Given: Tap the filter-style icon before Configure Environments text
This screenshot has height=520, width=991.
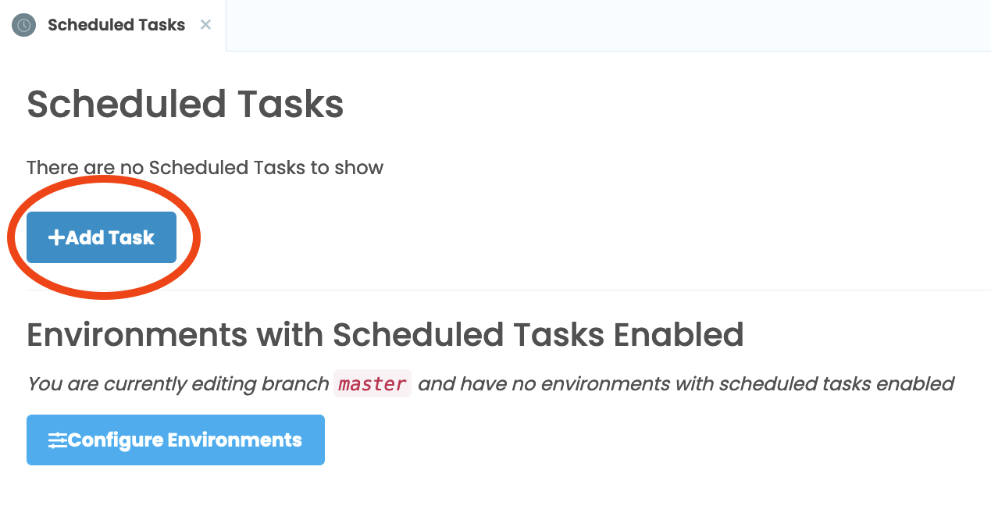Looking at the screenshot, I should pyautogui.click(x=58, y=440).
